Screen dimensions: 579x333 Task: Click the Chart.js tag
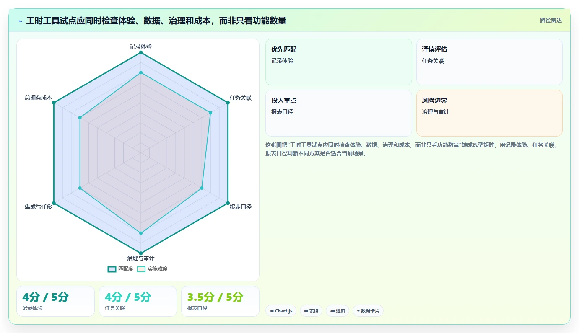[281, 311]
